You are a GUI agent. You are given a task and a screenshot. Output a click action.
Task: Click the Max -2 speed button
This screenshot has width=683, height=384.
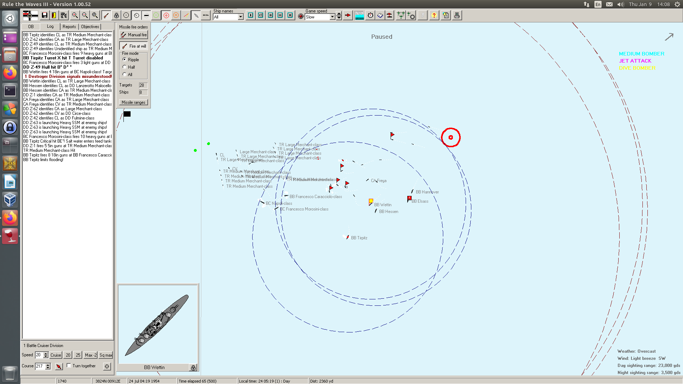pyautogui.click(x=91, y=355)
